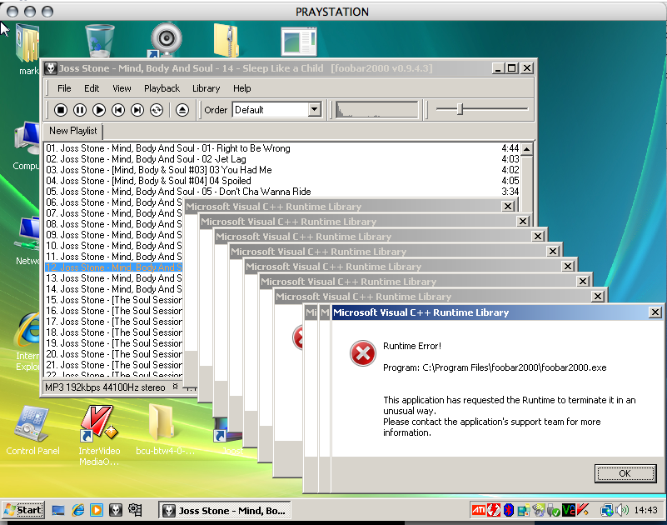Select the webcam shortcut desktop icon
This screenshot has height=525, width=667.
167,40
